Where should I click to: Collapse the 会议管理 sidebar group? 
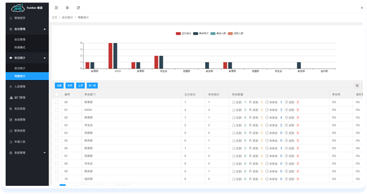pyautogui.click(x=44, y=29)
